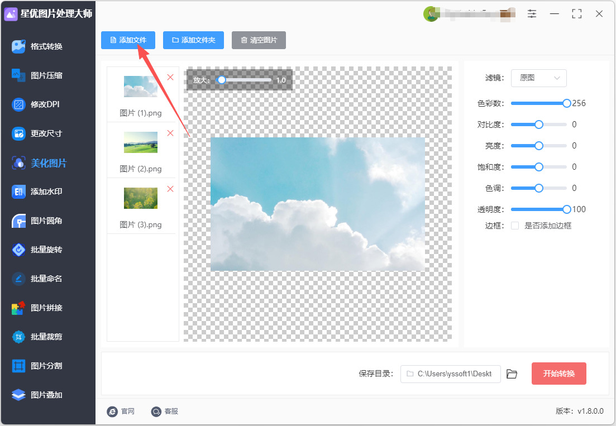616x426 pixels.
Task: Remove 图片 (2).png with its red X
Action: pos(170,133)
